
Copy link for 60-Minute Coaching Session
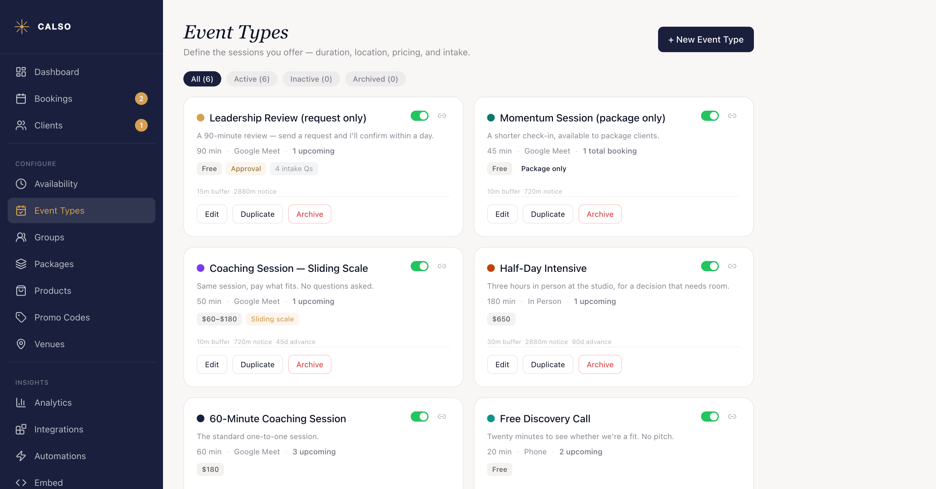pyautogui.click(x=442, y=417)
